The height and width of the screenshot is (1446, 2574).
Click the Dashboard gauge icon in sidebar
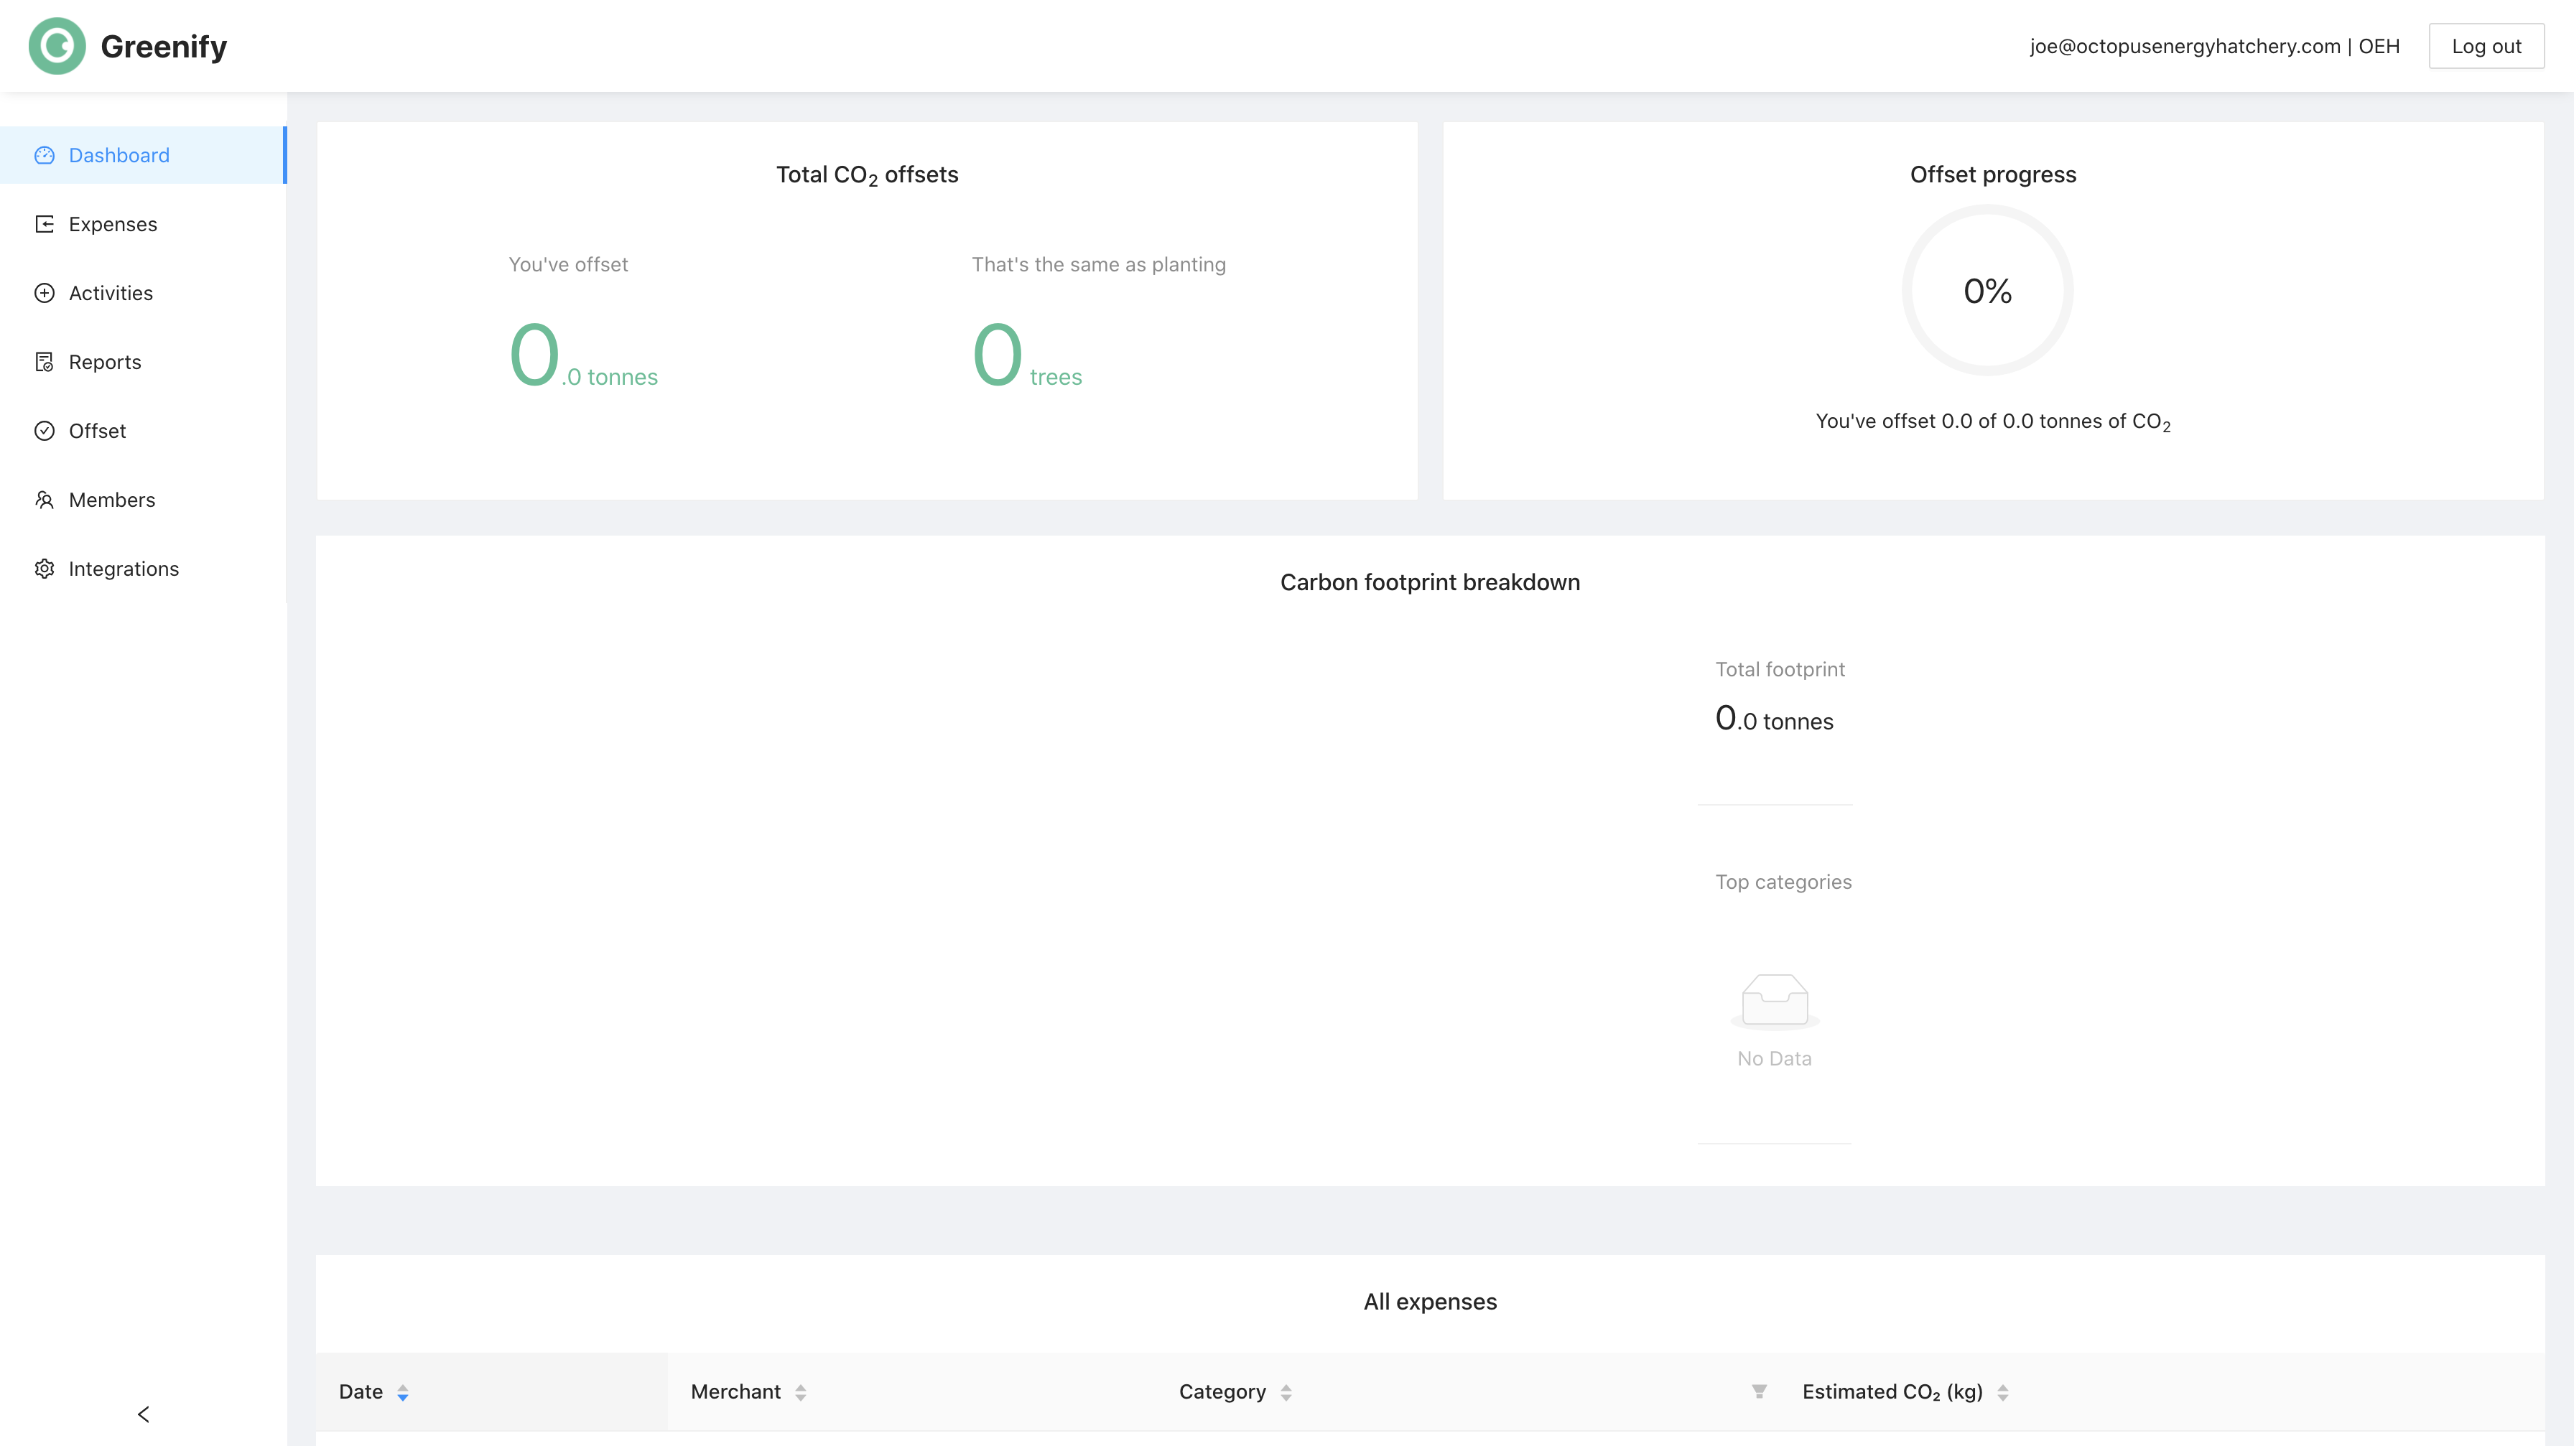coord(44,155)
